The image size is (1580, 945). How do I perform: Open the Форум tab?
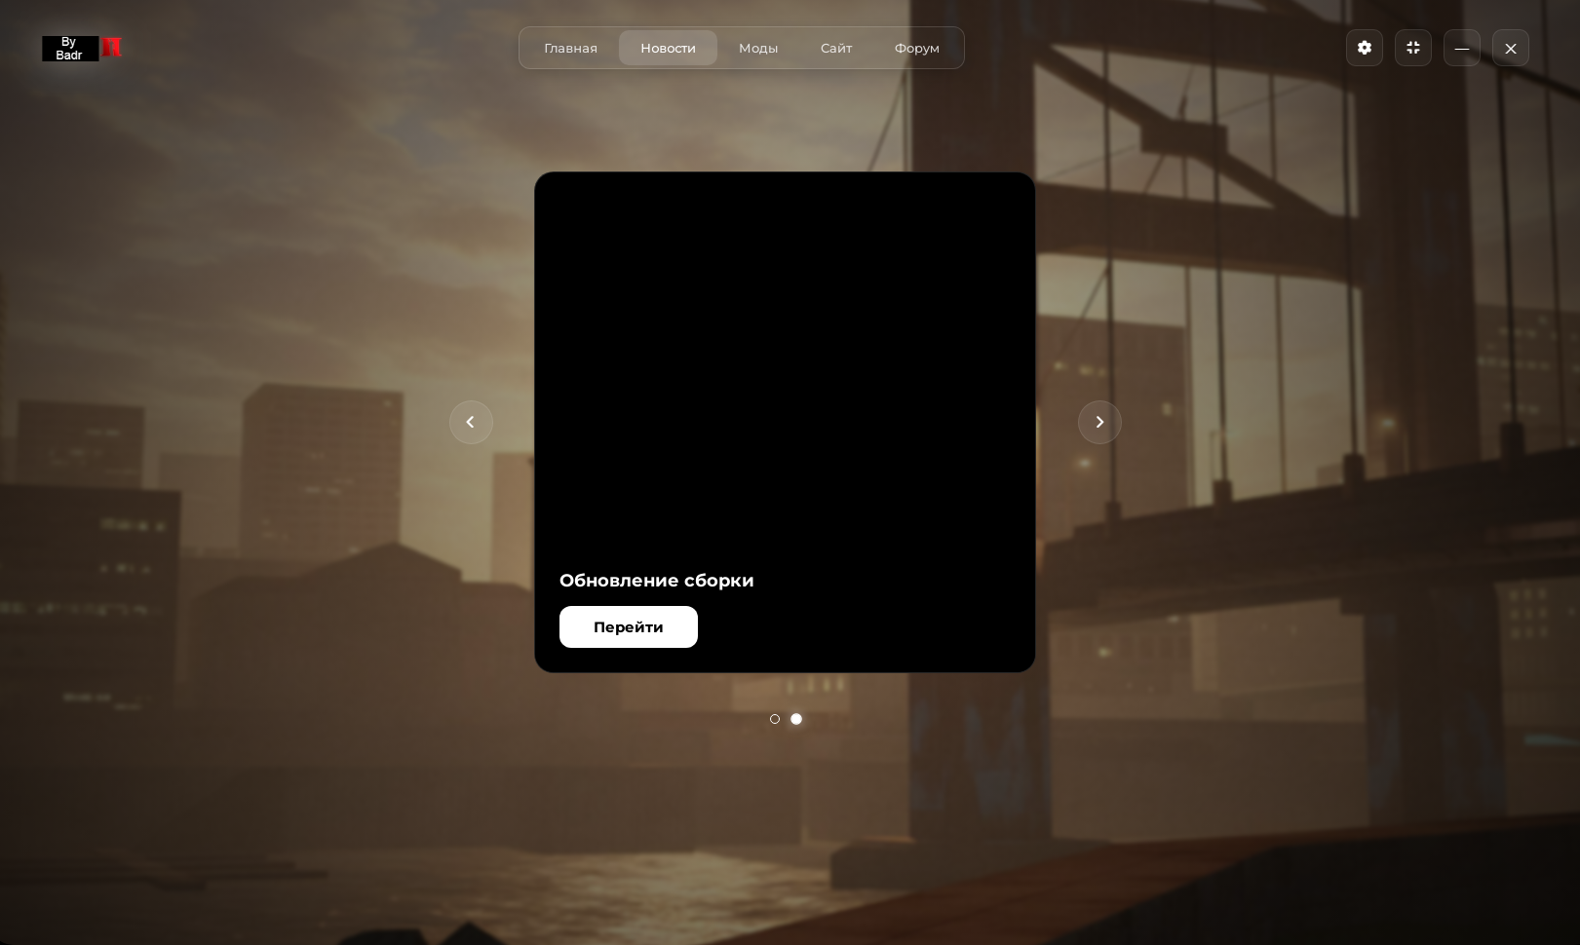pos(917,48)
